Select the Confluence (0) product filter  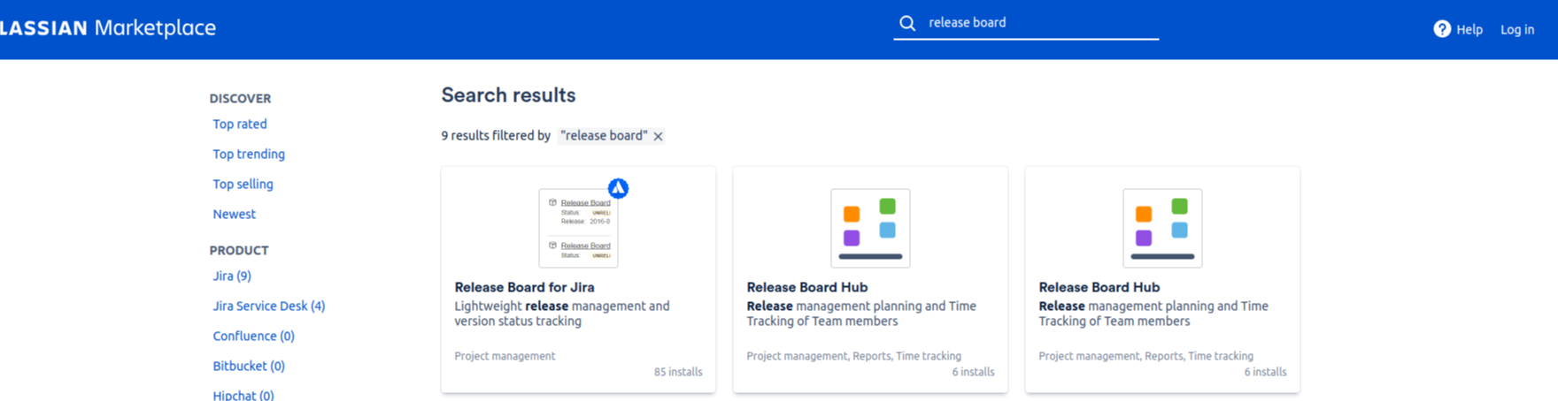click(253, 337)
